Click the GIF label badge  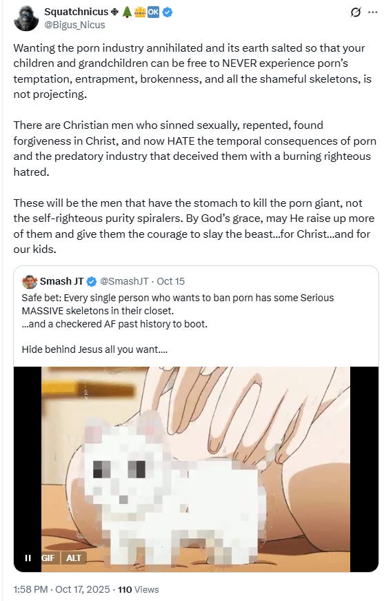point(48,558)
